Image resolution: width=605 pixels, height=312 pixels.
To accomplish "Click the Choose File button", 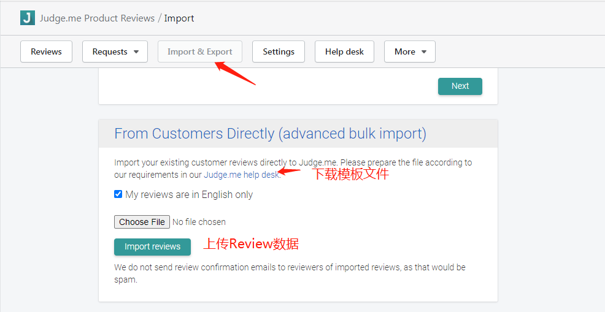I will [x=142, y=222].
